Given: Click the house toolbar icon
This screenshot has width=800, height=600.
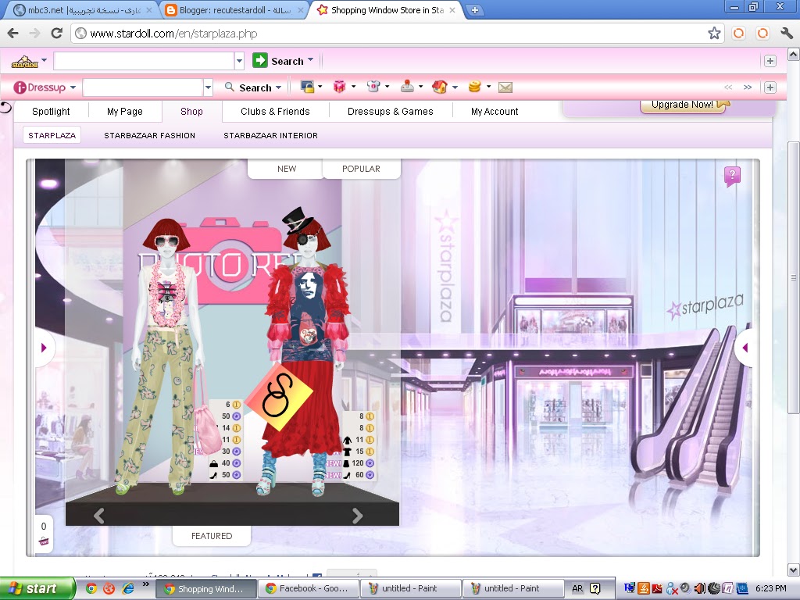Looking at the screenshot, I should [440, 87].
